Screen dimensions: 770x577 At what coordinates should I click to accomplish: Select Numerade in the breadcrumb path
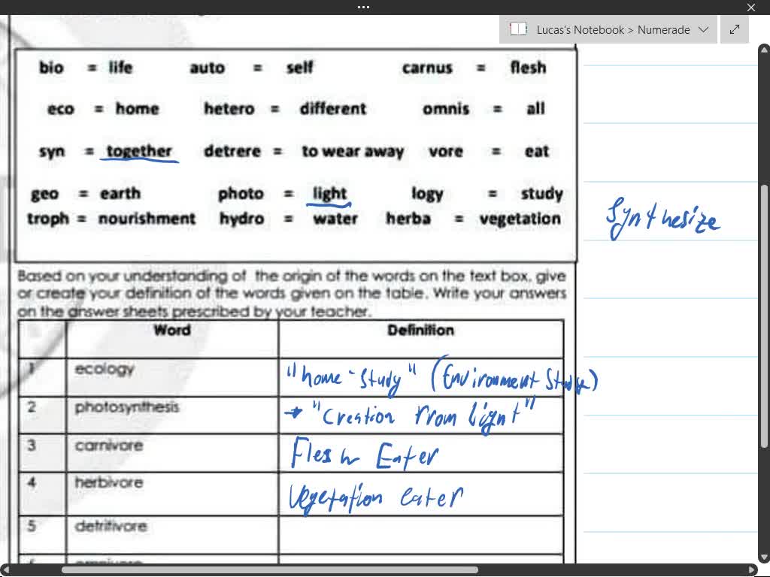[665, 29]
